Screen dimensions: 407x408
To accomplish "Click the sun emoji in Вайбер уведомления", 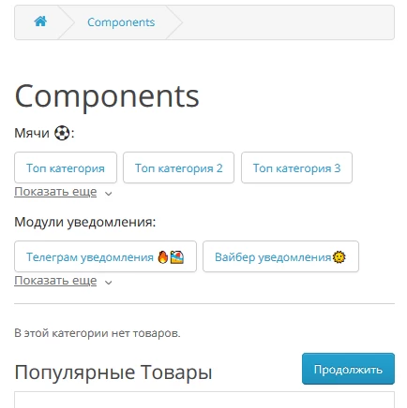I will (x=339, y=257).
